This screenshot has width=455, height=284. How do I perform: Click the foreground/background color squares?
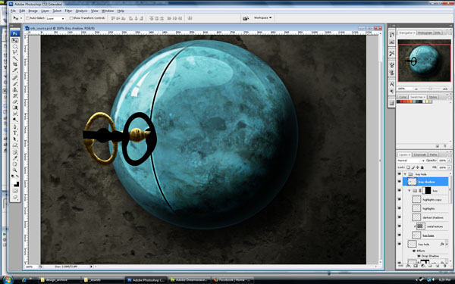[15, 183]
